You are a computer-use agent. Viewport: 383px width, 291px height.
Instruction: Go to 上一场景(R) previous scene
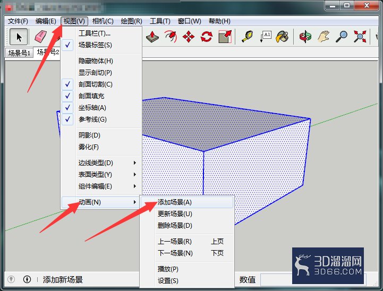pos(187,242)
